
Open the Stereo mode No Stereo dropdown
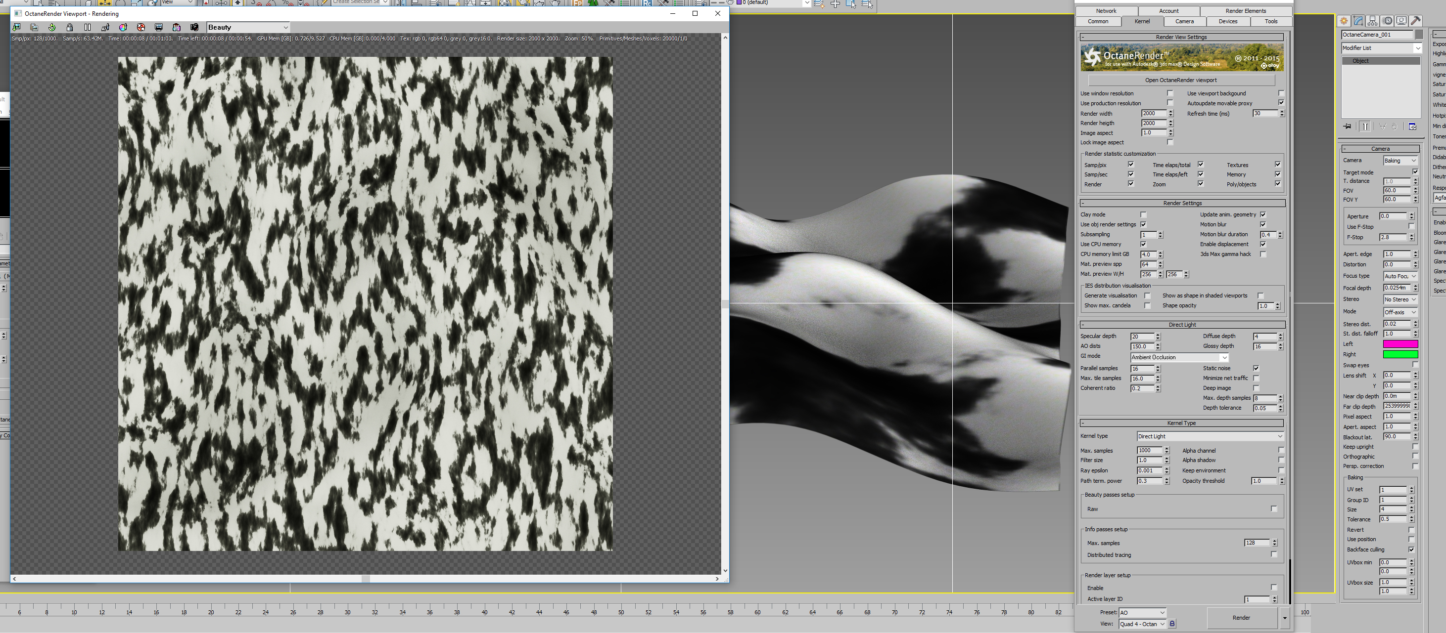(1400, 299)
